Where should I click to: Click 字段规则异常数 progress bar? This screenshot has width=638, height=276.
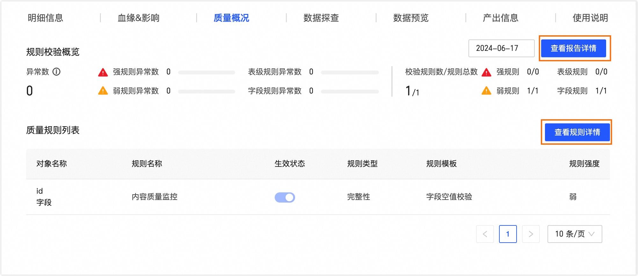(x=350, y=92)
